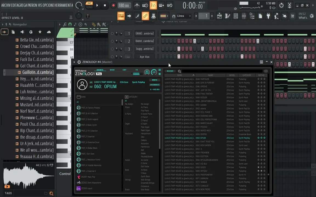This screenshot has width=316, height=197.
Task: Switch to the BASIC tab in ZENOLOGY
Action: (112, 70)
